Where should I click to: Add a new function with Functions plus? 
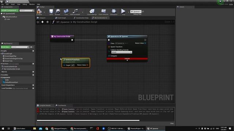click(x=33, y=64)
